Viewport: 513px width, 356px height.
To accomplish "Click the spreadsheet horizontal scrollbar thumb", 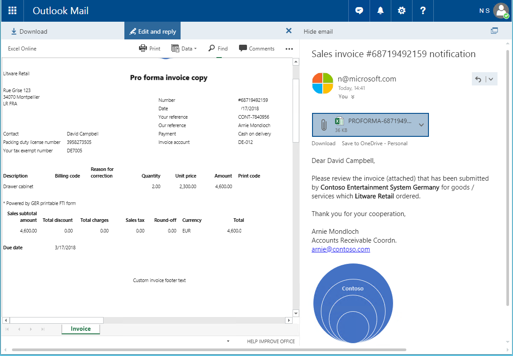I will point(57,320).
